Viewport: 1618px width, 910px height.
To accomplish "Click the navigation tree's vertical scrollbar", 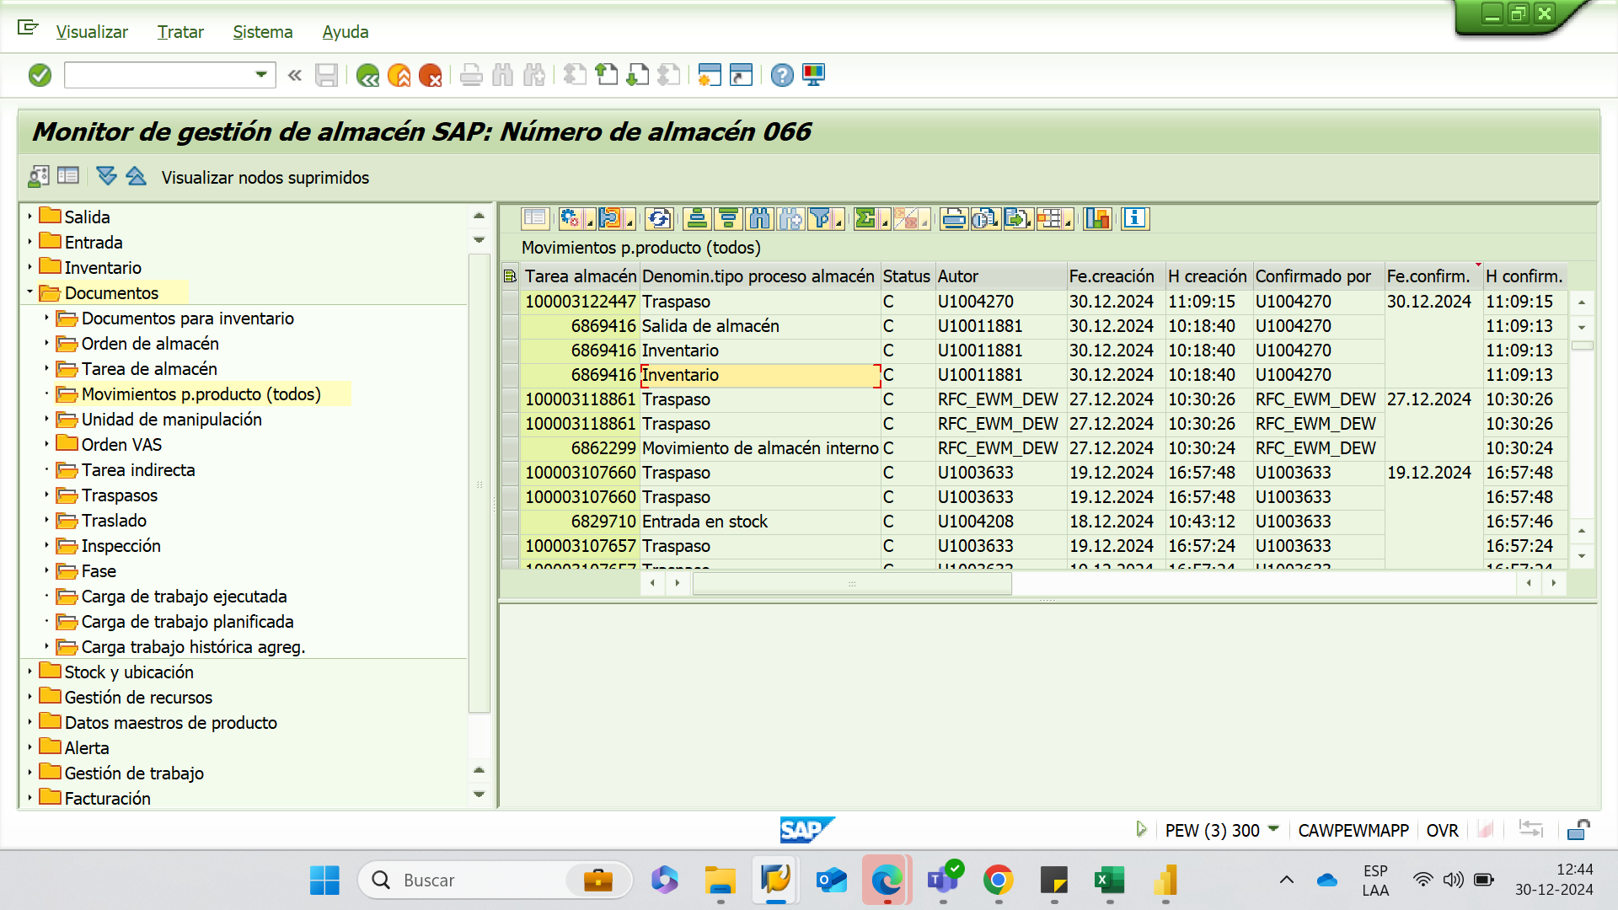I will point(479,484).
